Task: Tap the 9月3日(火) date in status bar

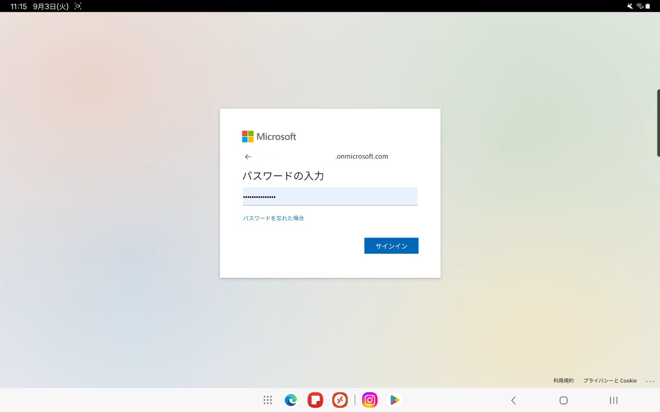Action: pyautogui.click(x=51, y=6)
